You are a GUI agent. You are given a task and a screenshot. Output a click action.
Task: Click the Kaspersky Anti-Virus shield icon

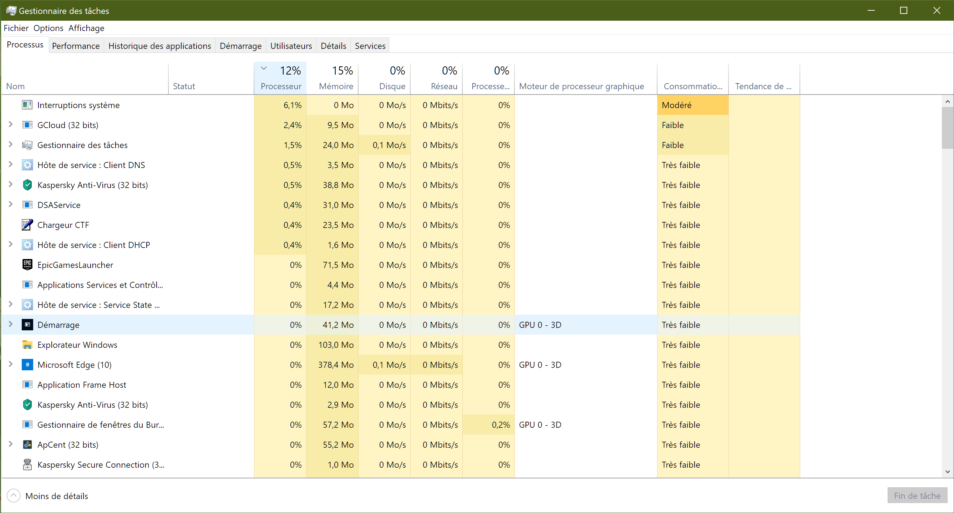pyautogui.click(x=27, y=185)
